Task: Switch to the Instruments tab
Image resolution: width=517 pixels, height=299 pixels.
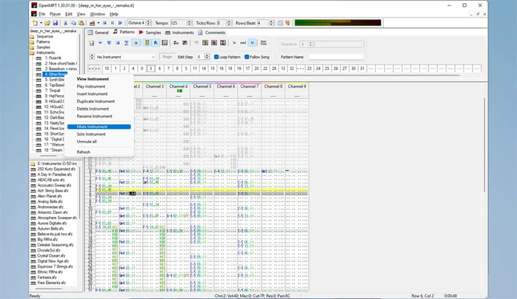Action: [x=180, y=32]
